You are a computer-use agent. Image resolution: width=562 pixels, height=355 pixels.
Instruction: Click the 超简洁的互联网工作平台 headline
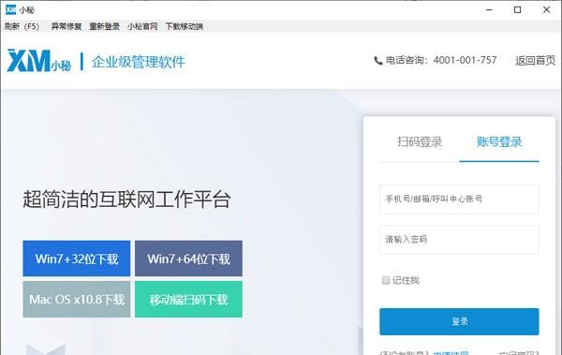coord(126,200)
